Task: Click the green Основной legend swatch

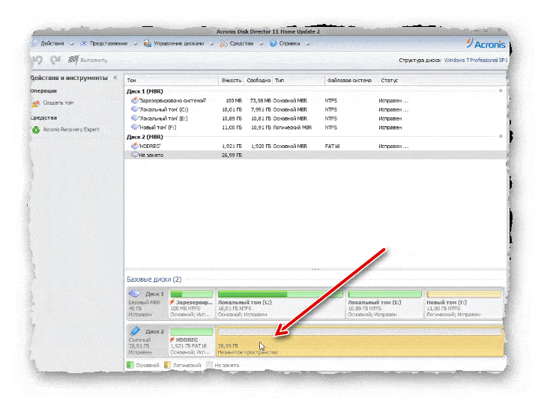Action: [x=130, y=365]
